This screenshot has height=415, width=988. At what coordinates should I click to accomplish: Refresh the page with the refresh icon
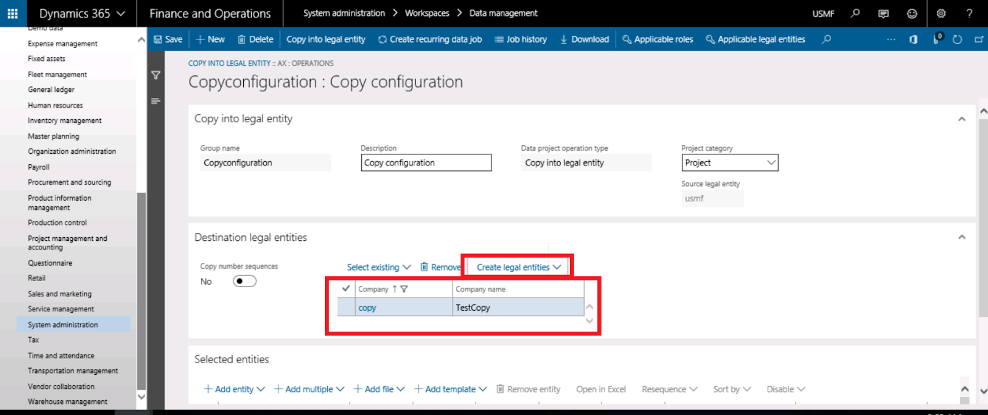pos(957,40)
